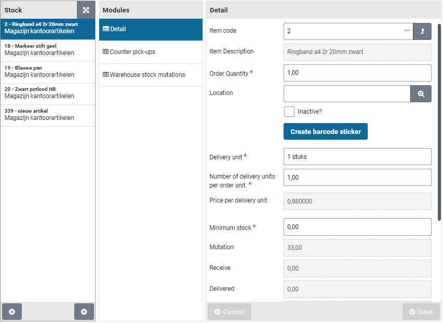Select stock item 19 Blauwe pen
Screen dimensions: 443x323
48,72
